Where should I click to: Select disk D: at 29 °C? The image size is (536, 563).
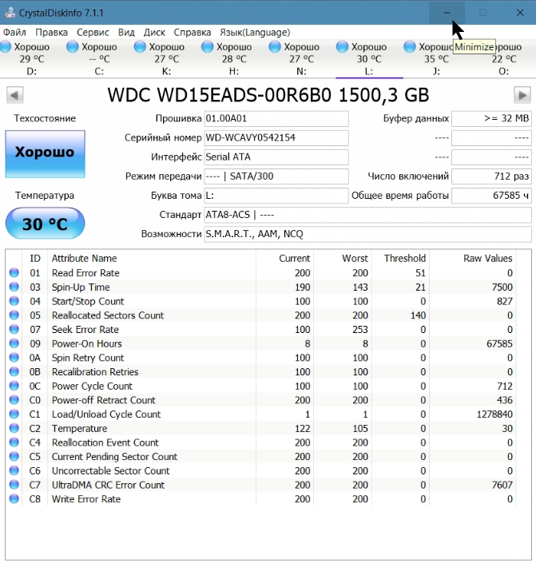[32, 58]
